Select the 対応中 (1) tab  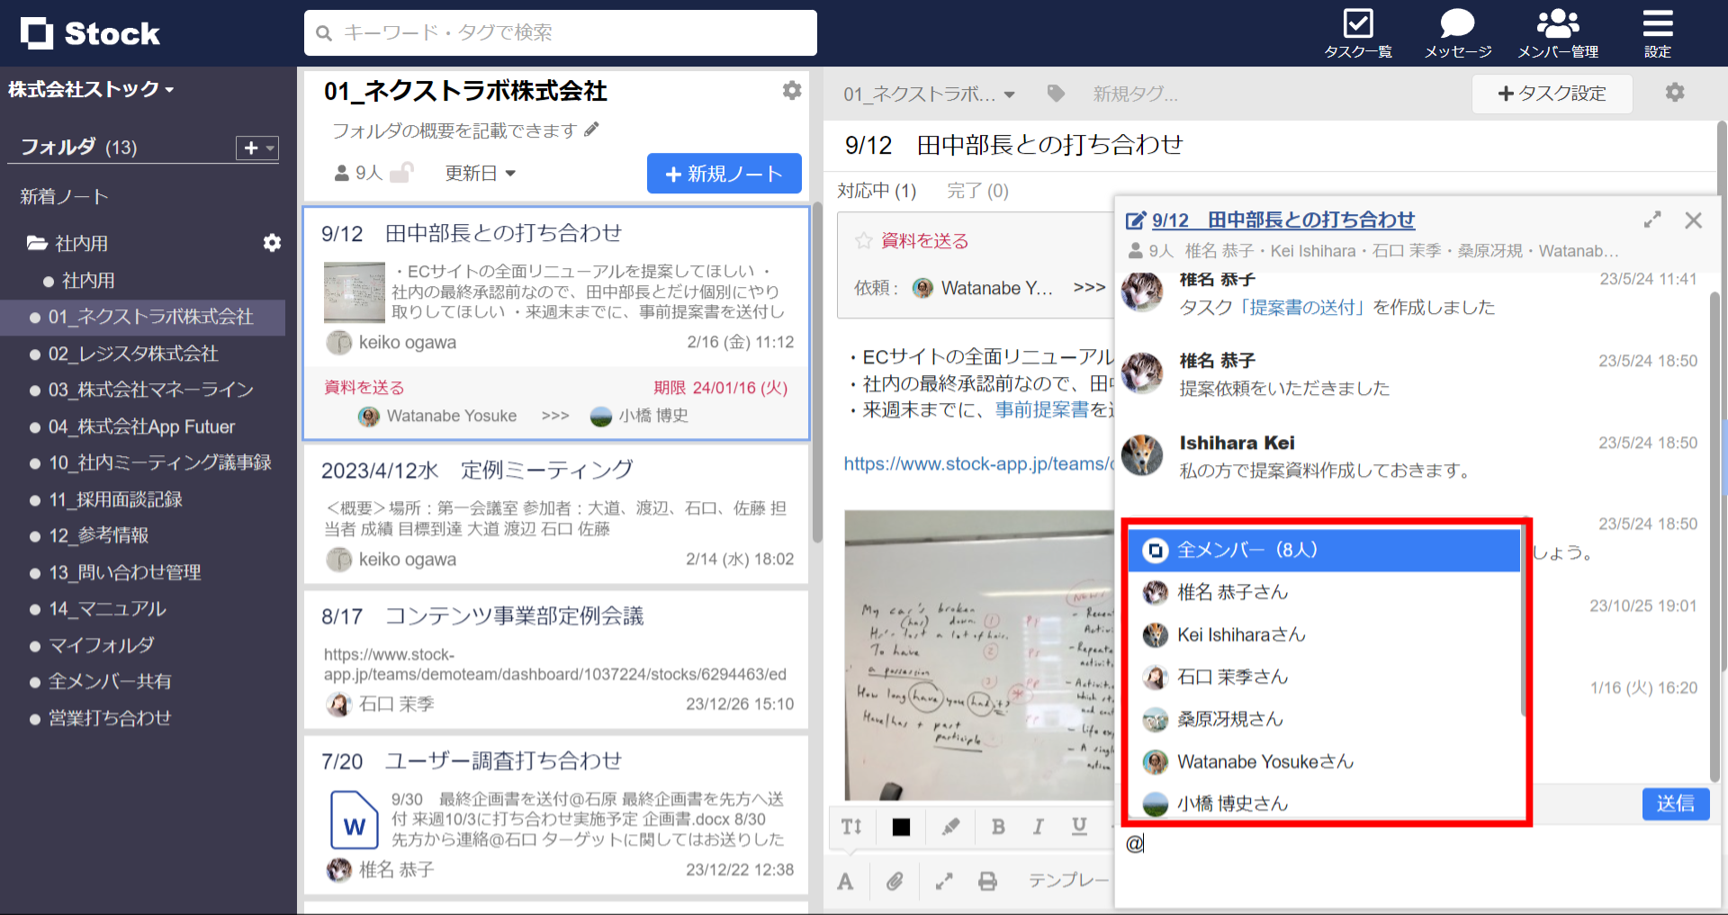point(877,190)
